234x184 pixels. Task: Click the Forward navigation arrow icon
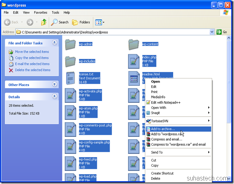click(30, 22)
